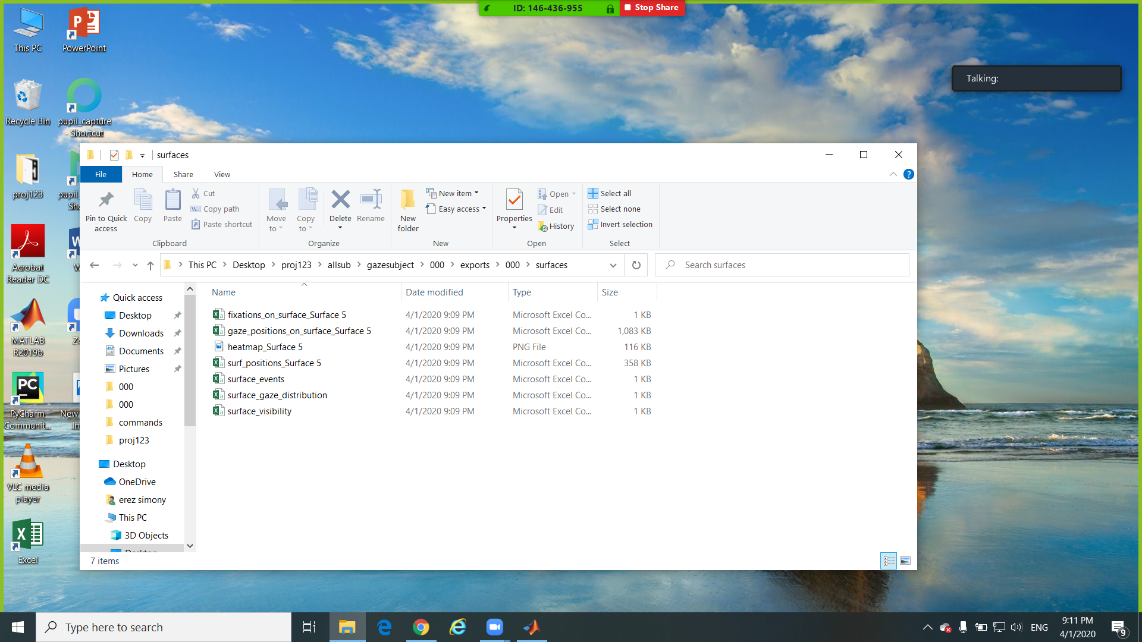Sort by Name column header
Image resolution: width=1142 pixels, height=642 pixels.
point(224,292)
